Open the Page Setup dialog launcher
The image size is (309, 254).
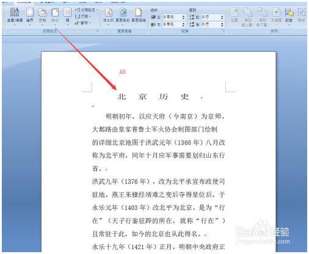click(x=97, y=31)
